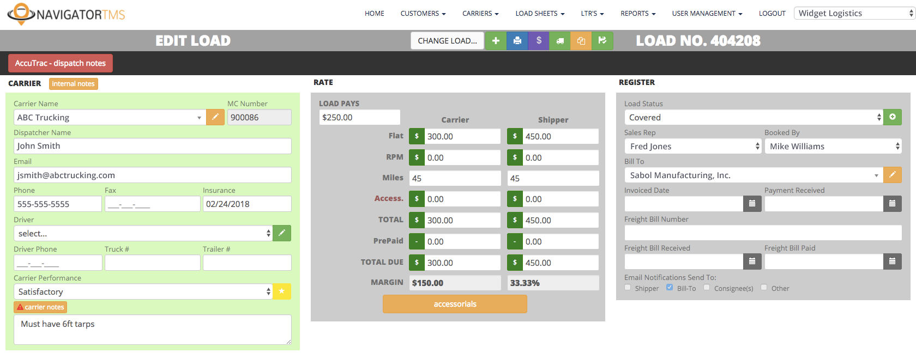916x359 pixels.
Task: Check the Consignee(s) notification checkbox
Action: pyautogui.click(x=707, y=288)
